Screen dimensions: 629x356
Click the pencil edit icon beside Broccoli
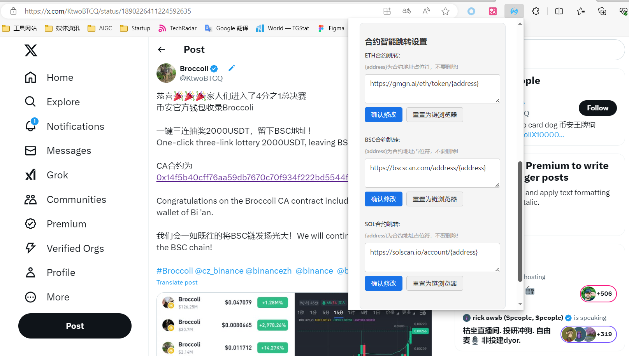pyautogui.click(x=232, y=68)
